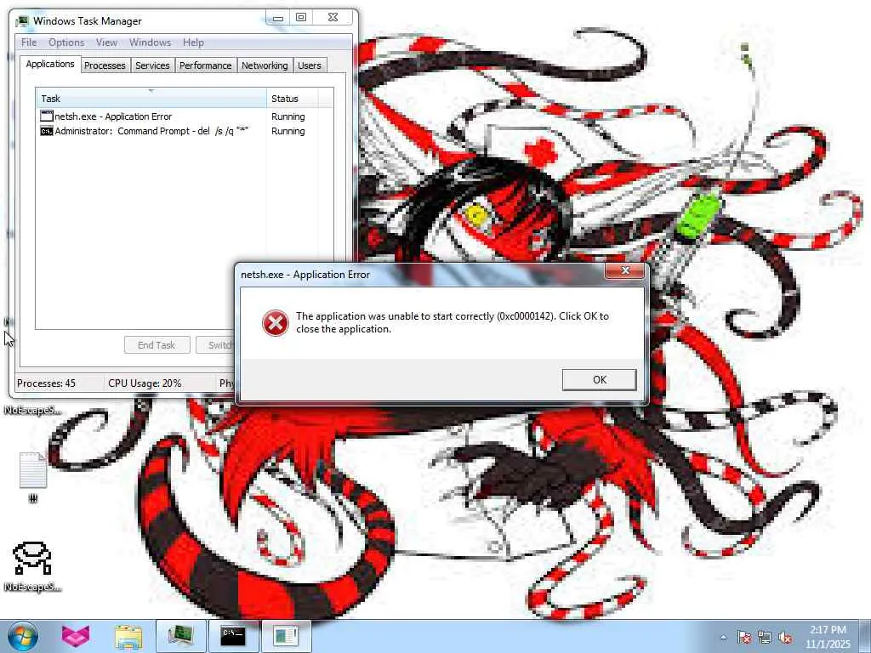
Task: Switch to the Performance tab
Action: 206,65
